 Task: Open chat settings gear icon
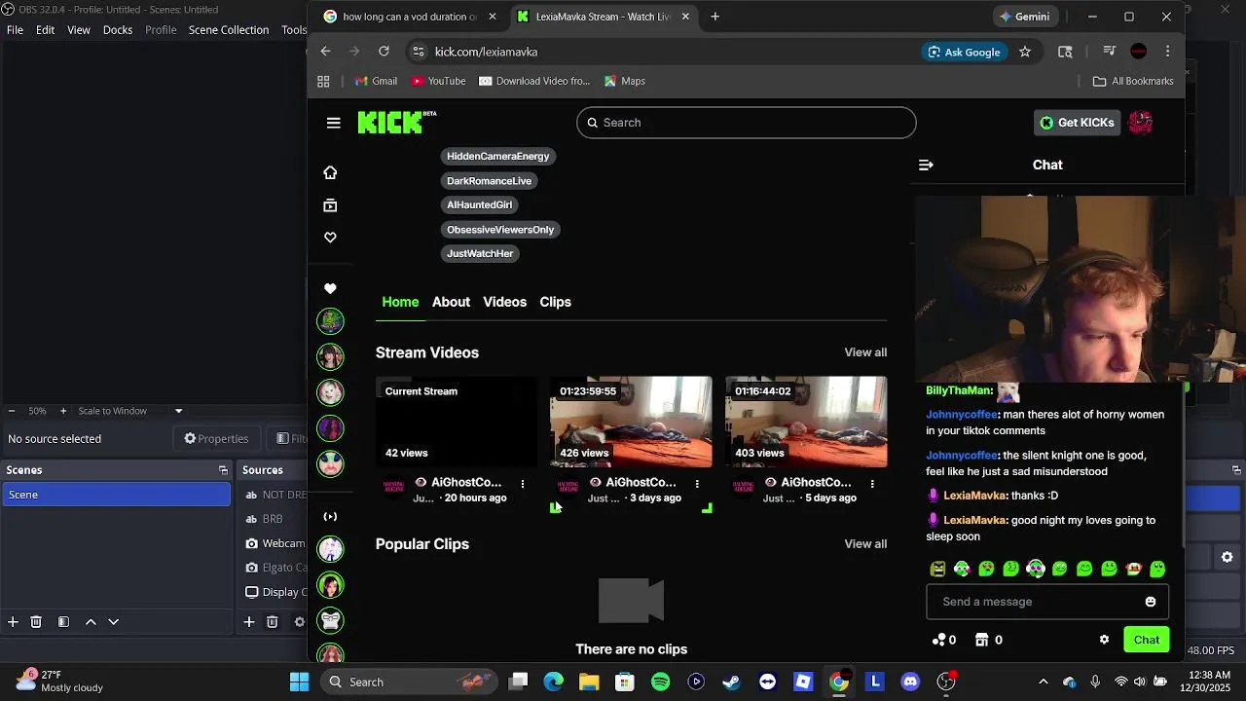pos(1104,640)
